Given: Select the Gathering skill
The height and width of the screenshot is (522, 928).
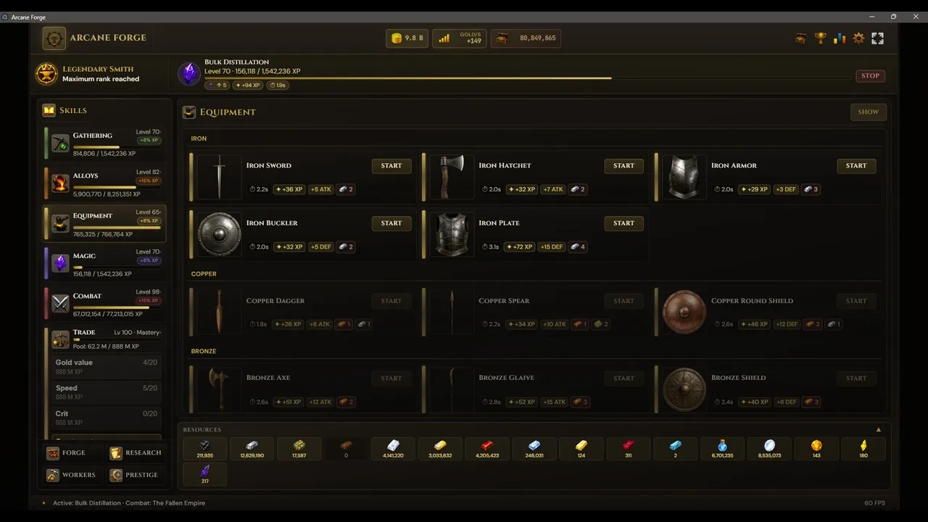Looking at the screenshot, I should [x=104, y=143].
